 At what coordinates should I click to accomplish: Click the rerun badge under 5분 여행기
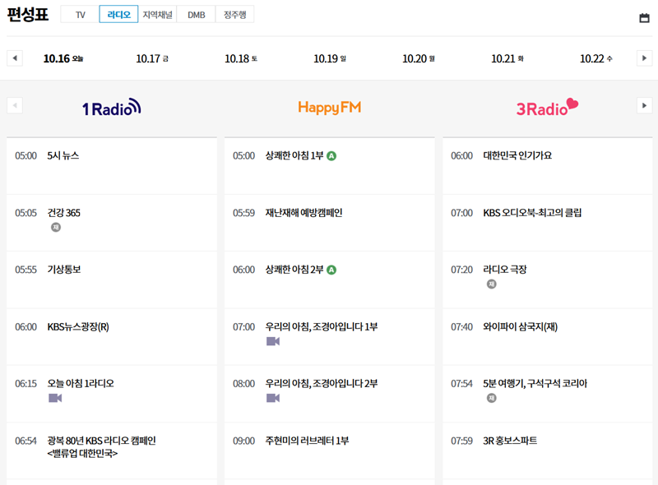pyautogui.click(x=491, y=398)
